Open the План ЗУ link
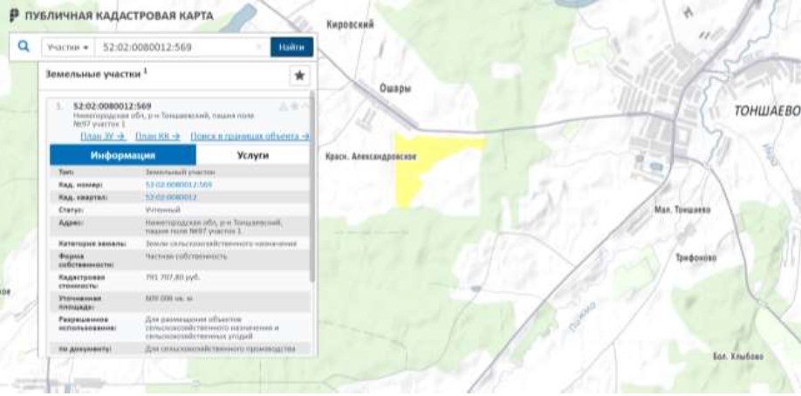Screen dimensions: 801x396 click(x=103, y=136)
